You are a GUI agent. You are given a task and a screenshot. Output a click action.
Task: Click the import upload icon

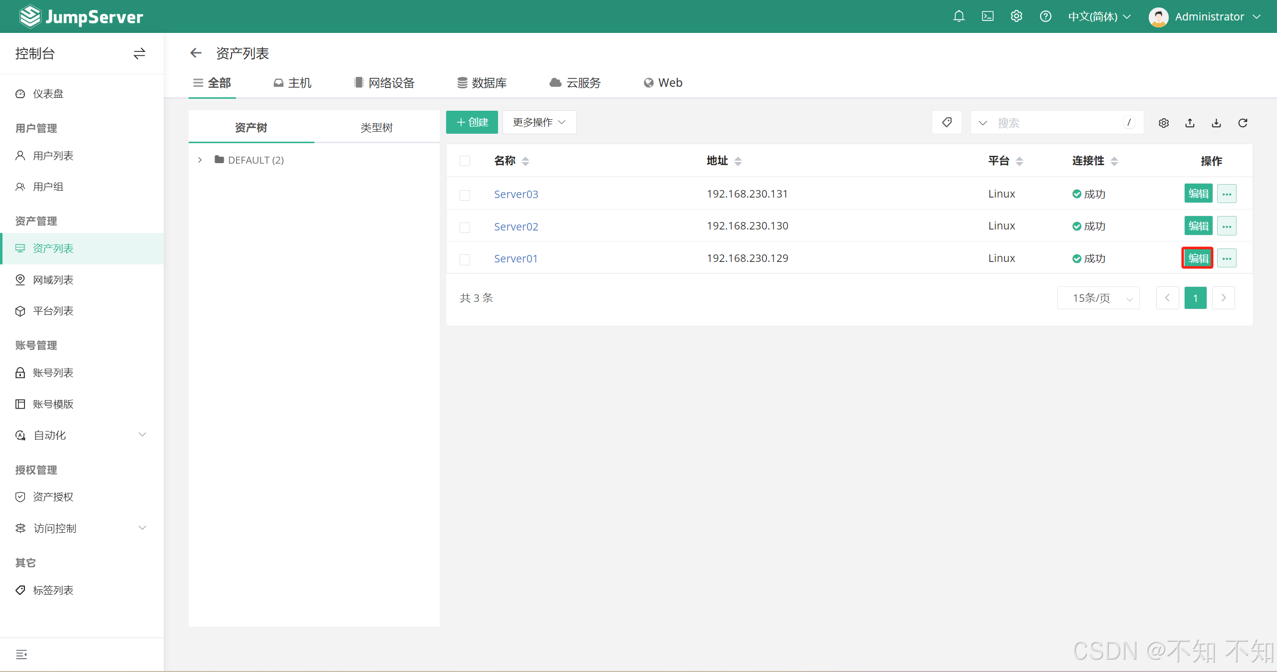tap(1190, 123)
